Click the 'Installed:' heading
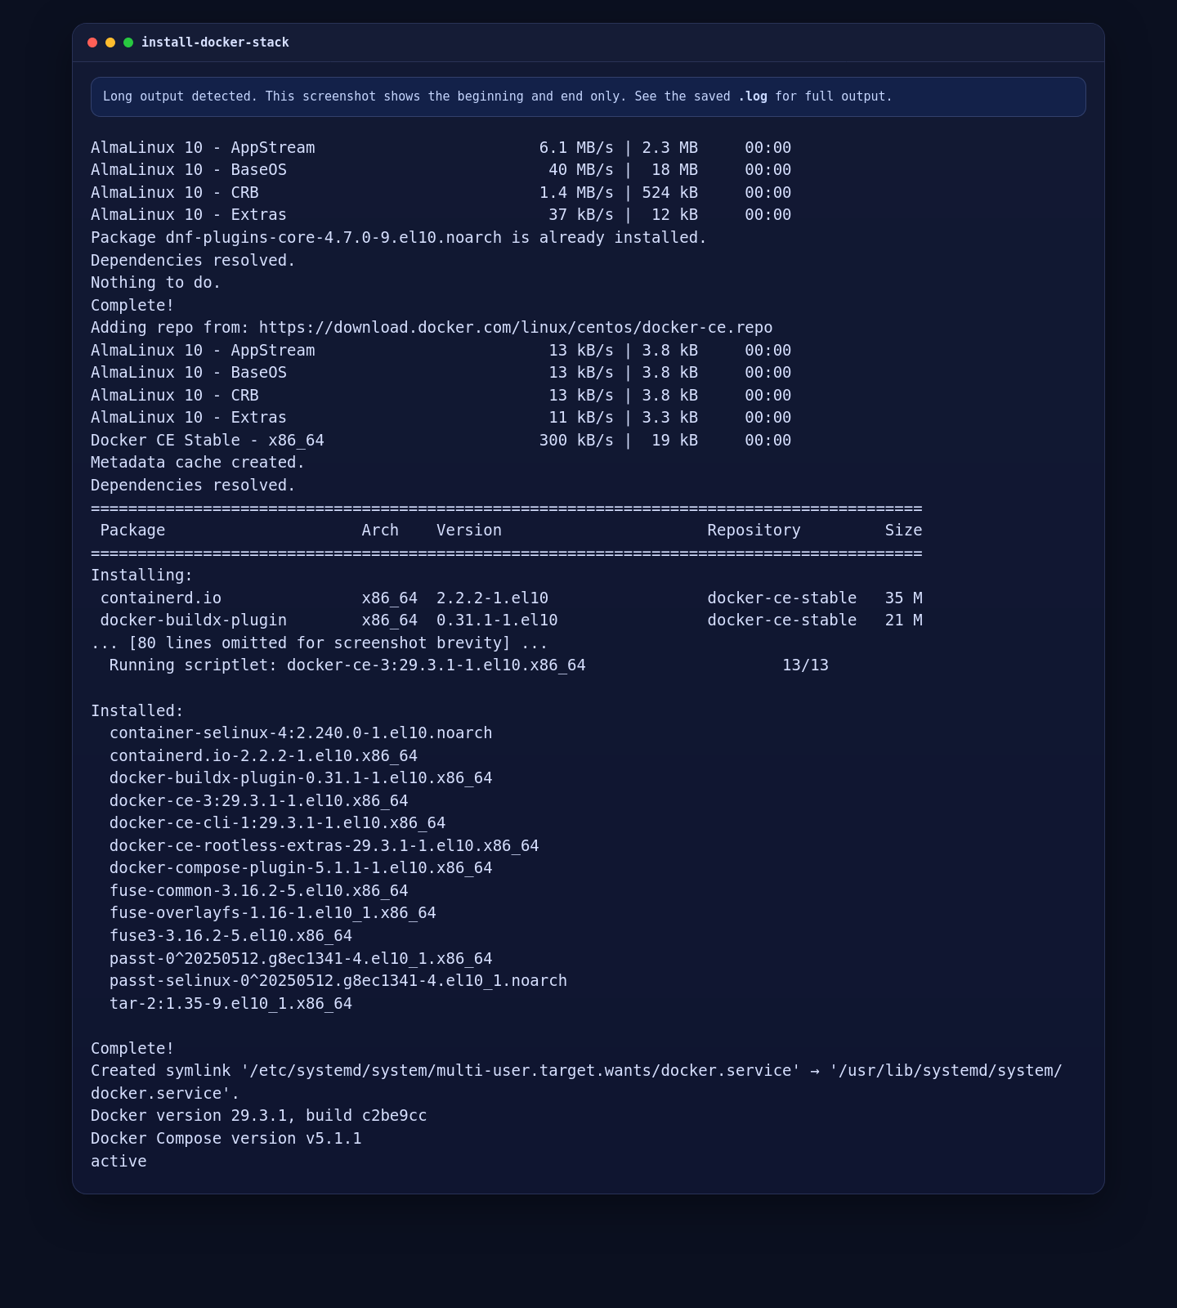Image resolution: width=1177 pixels, height=1308 pixels. pos(137,711)
